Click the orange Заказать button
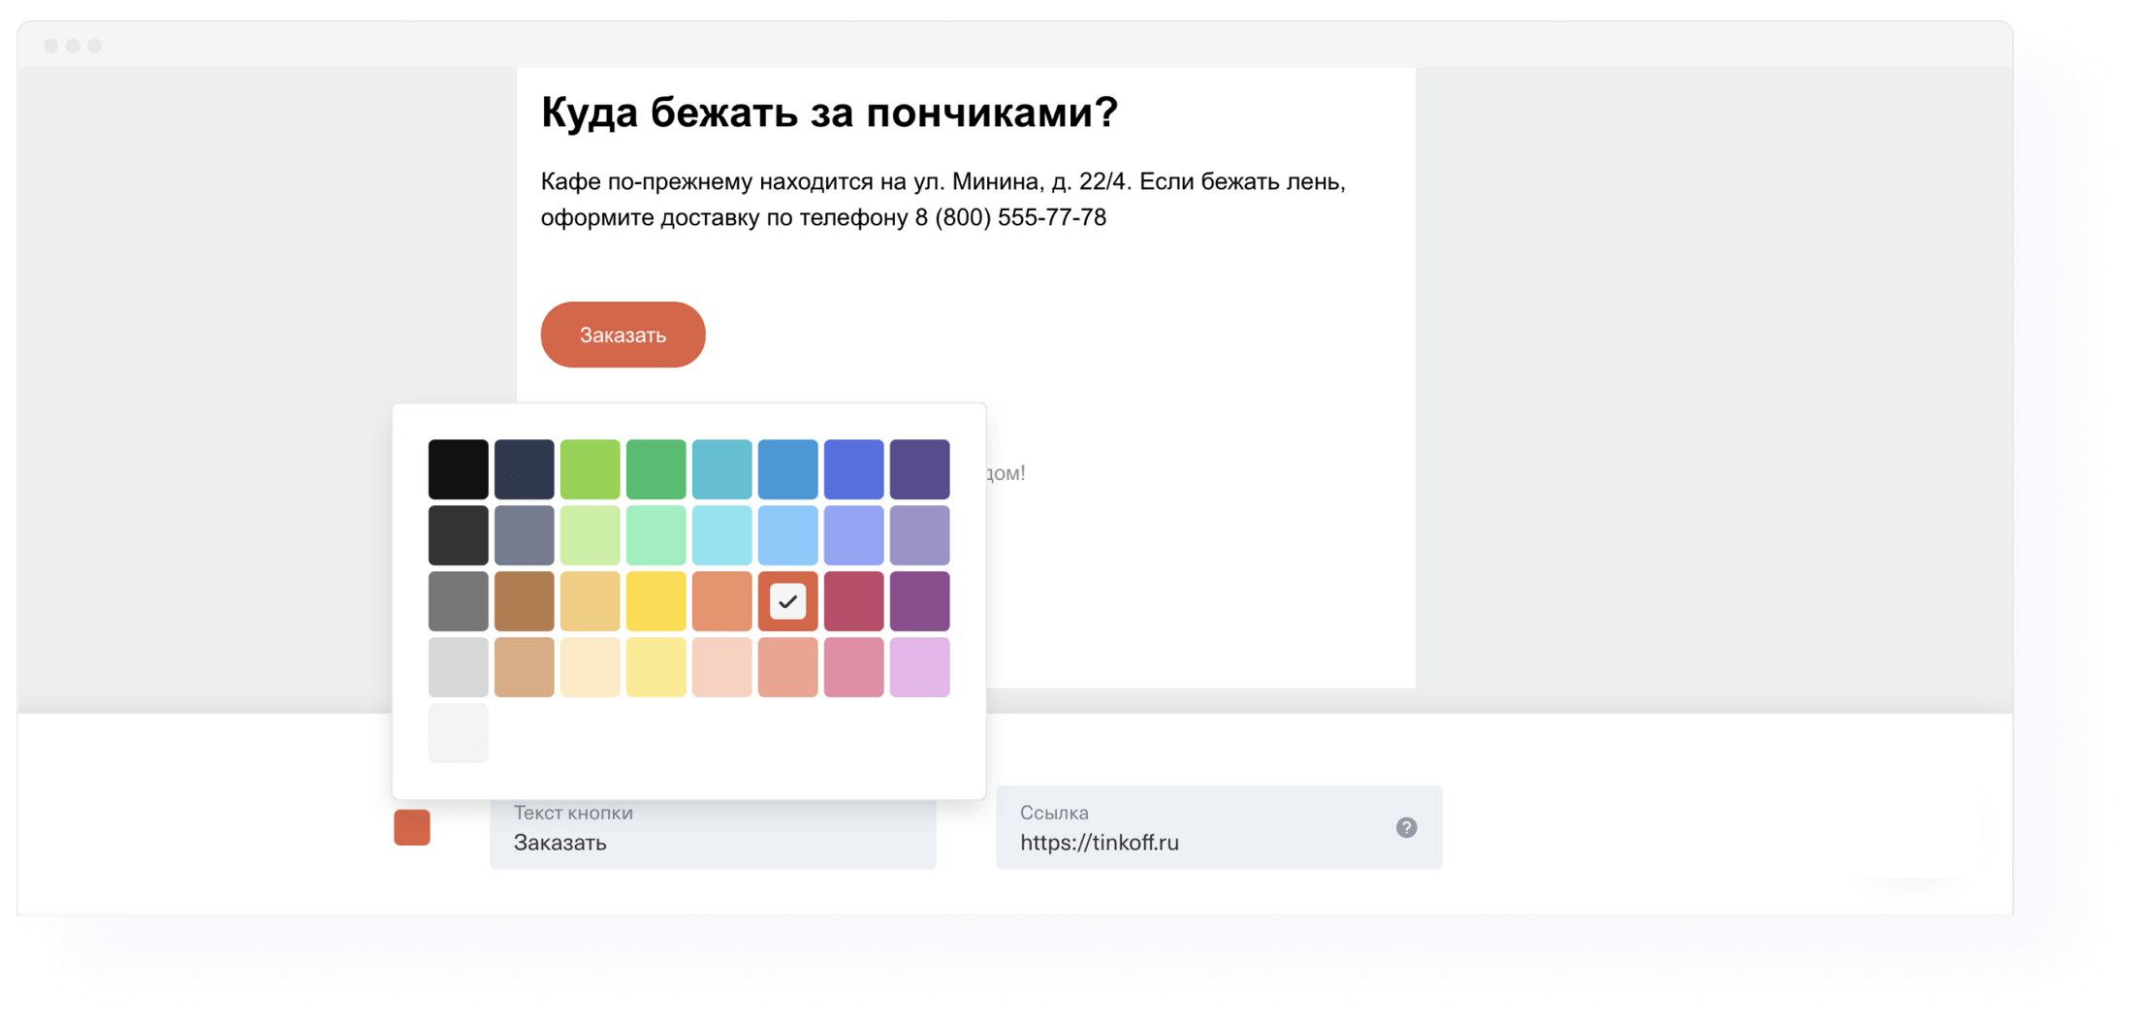 (623, 335)
